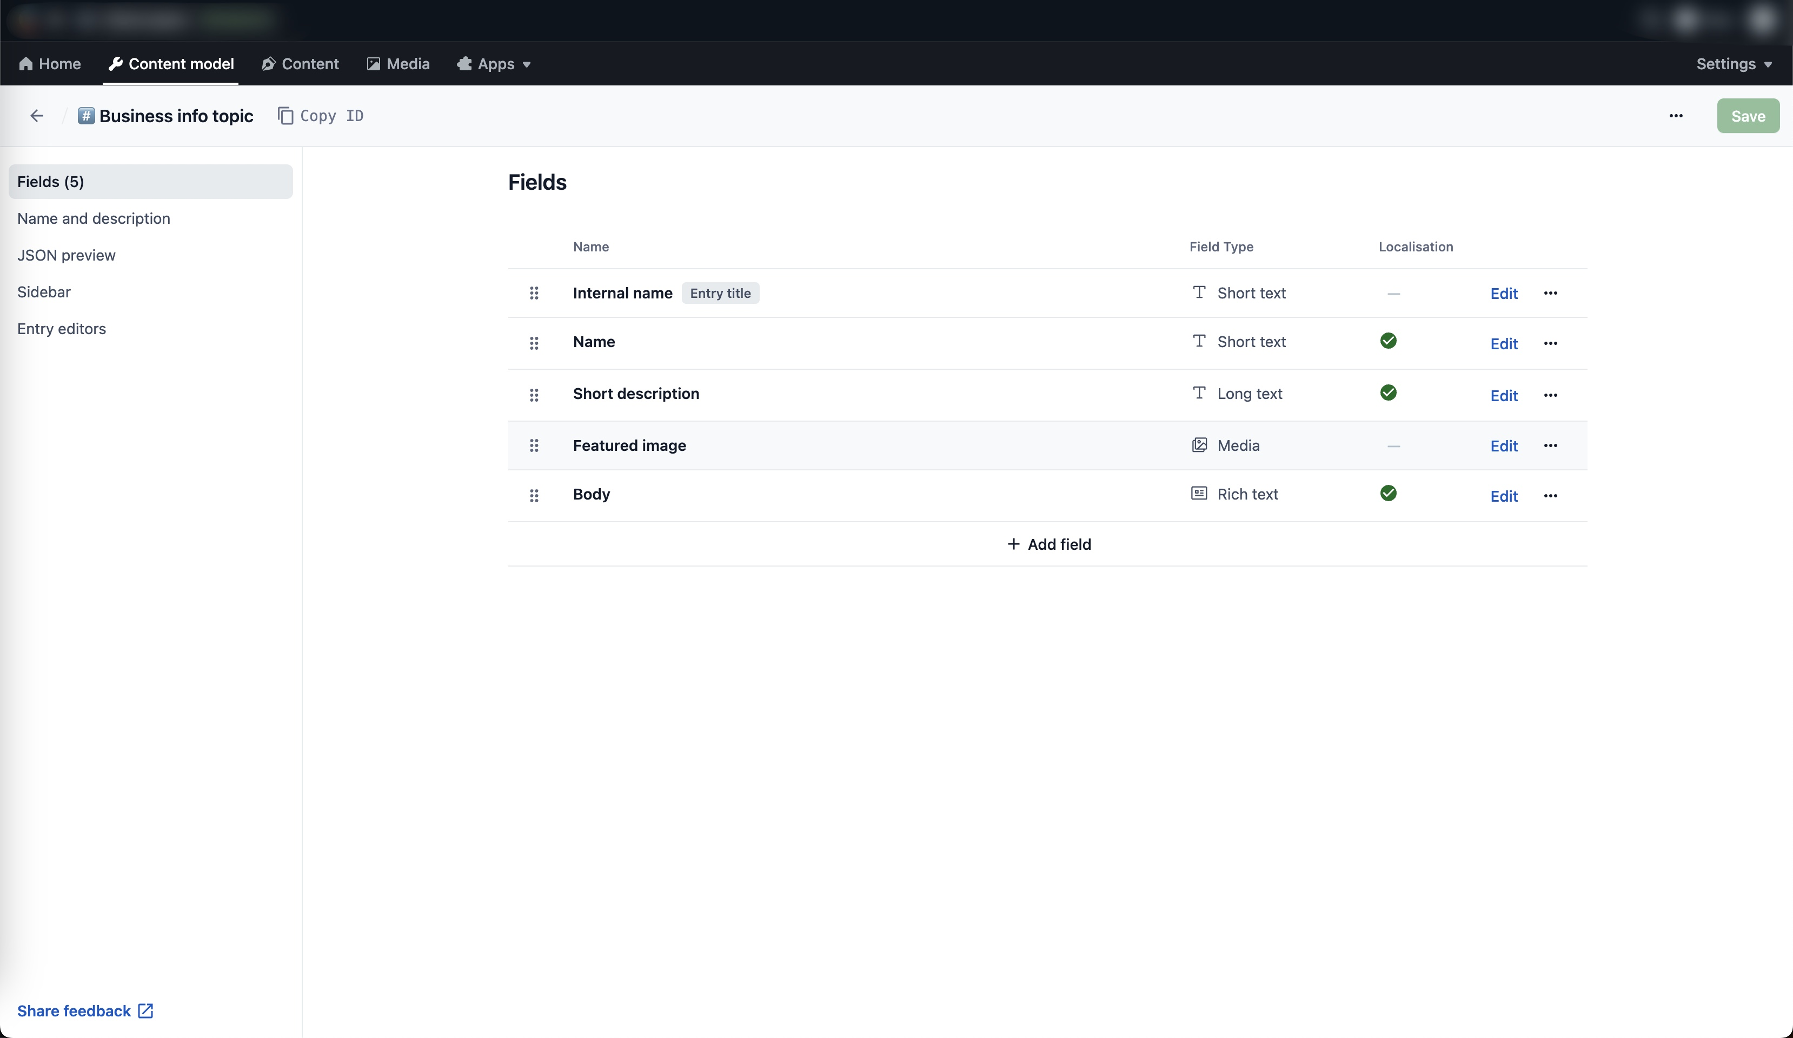1793x1038 pixels.
Task: Click Save button to save changes
Action: [x=1747, y=116]
